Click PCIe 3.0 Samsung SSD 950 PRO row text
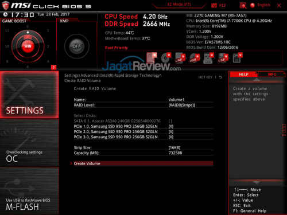The width and height of the screenshot is (287, 215). point(115,137)
